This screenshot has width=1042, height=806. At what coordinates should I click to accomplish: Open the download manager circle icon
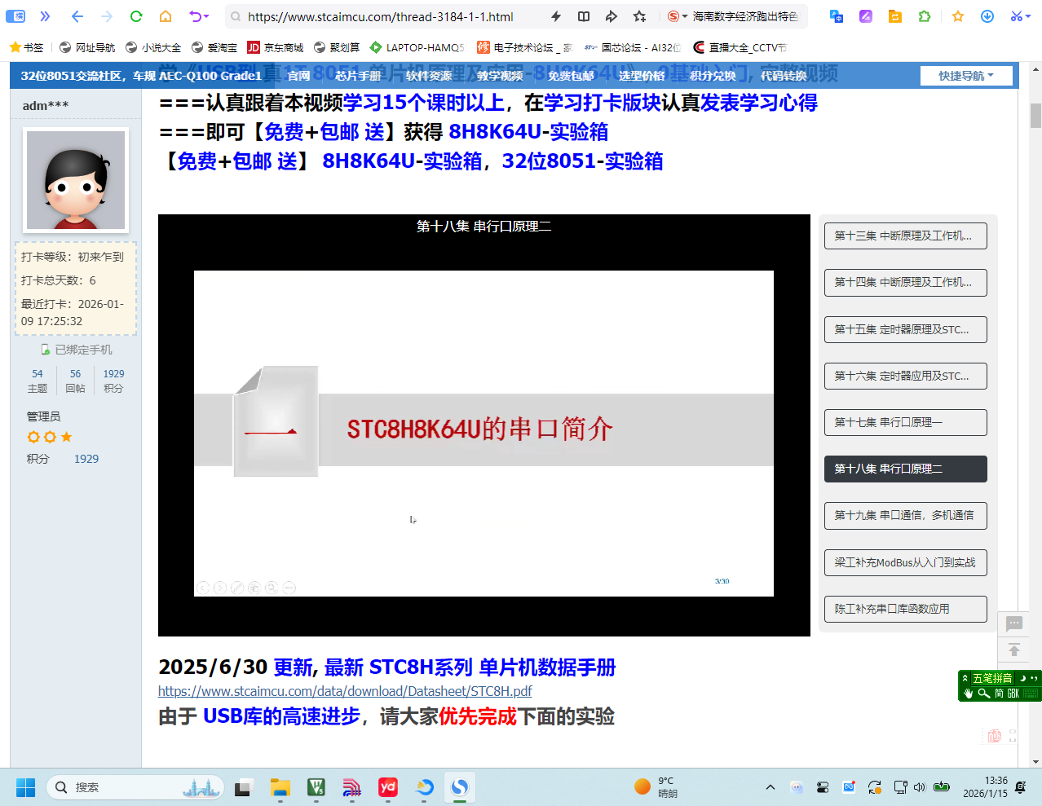(x=987, y=16)
